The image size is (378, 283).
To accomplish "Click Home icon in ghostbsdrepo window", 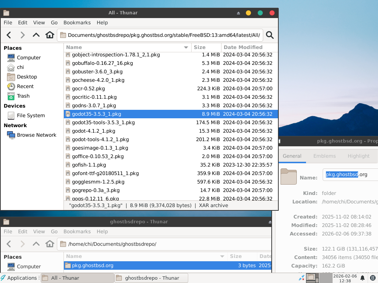I will 49,244.
